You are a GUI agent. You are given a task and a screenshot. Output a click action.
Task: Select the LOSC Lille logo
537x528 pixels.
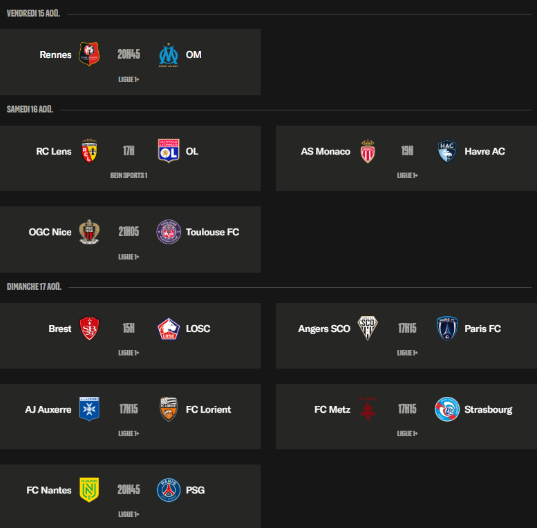[x=169, y=329]
